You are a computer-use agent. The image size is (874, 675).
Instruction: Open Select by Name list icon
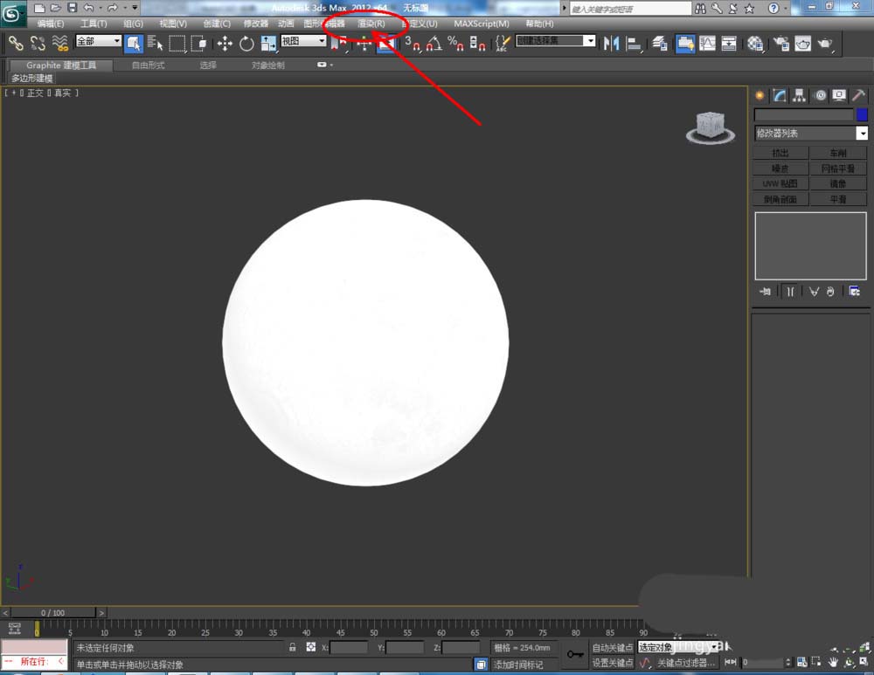tap(155, 43)
